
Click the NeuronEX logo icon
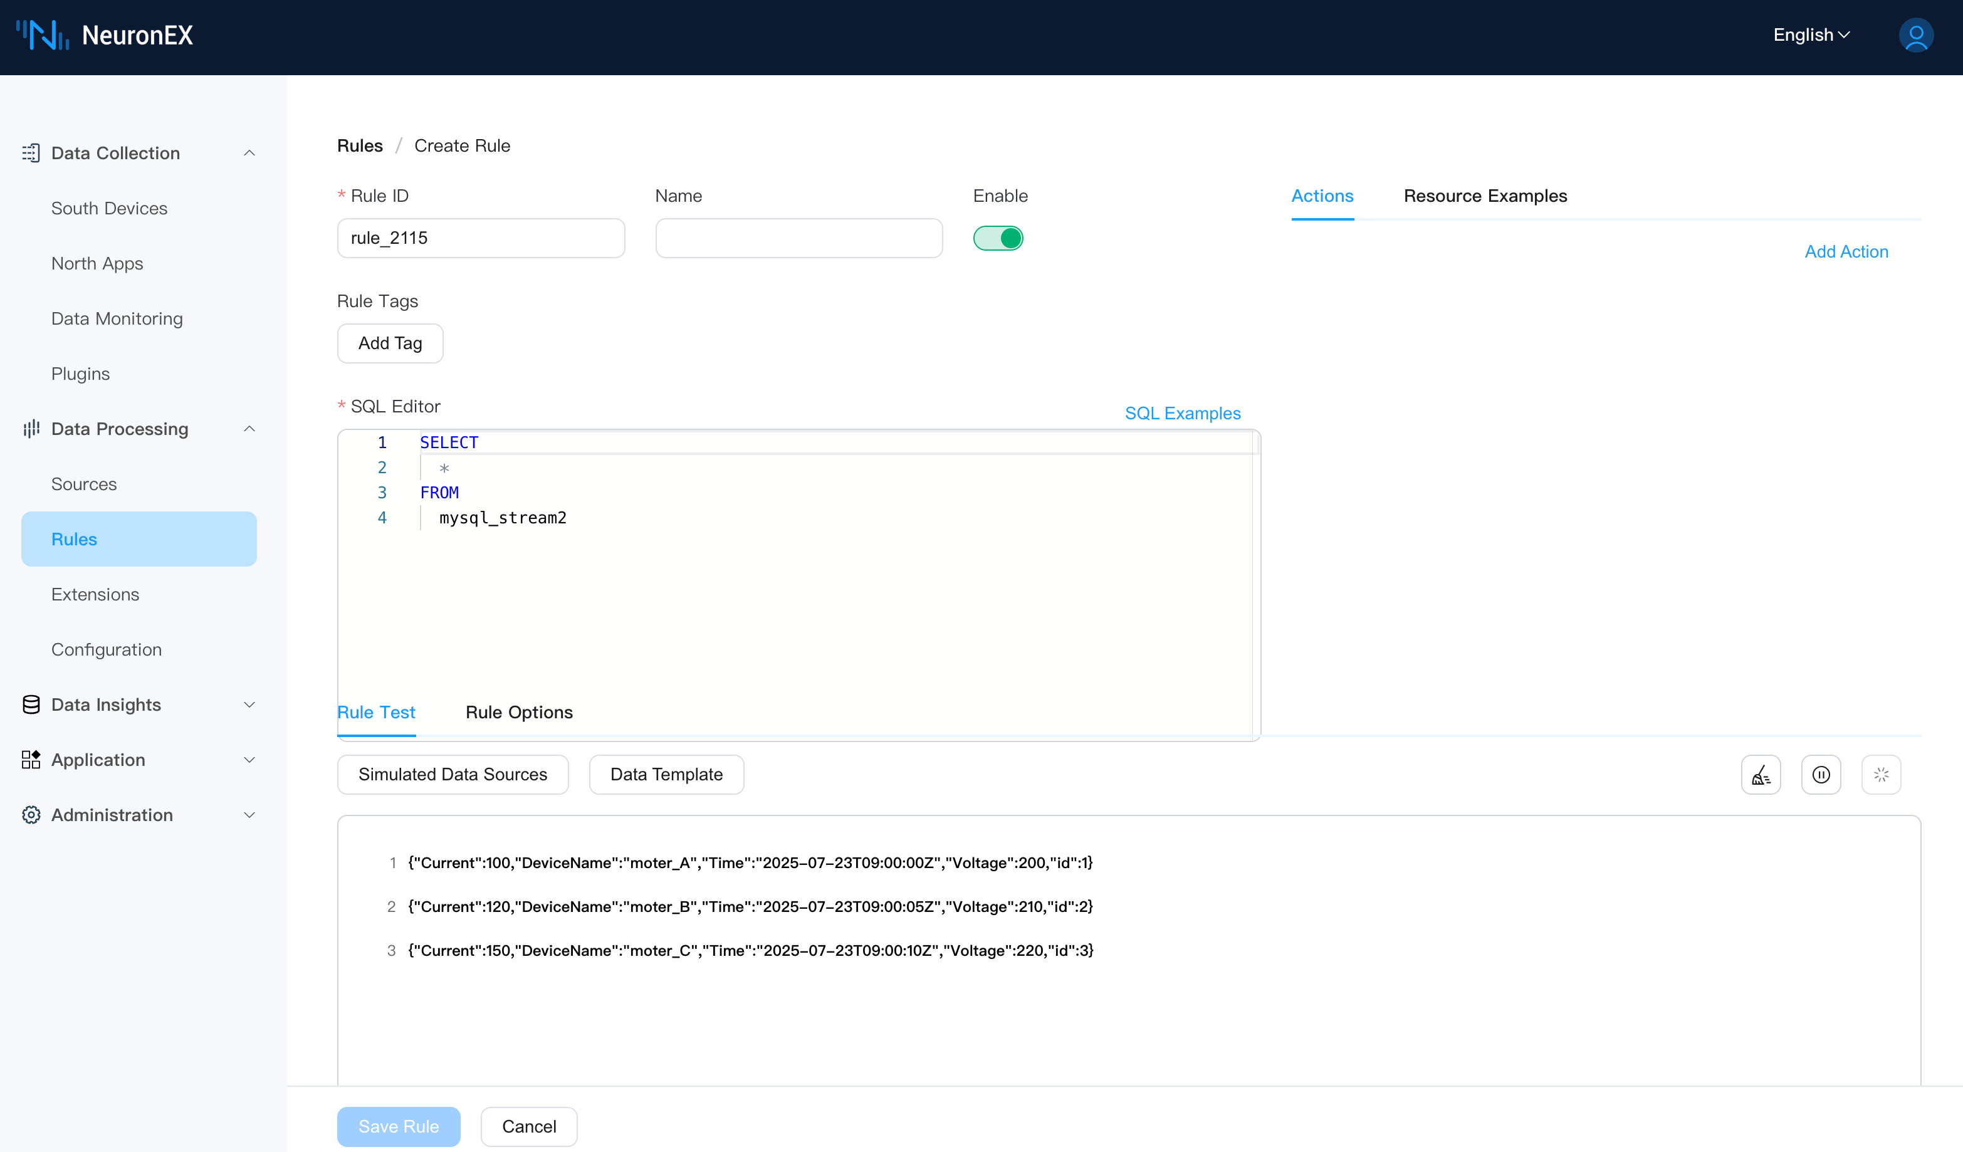pos(43,35)
